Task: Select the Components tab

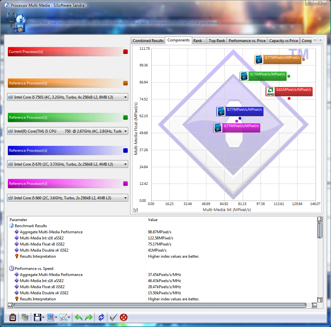Action: 179,40
